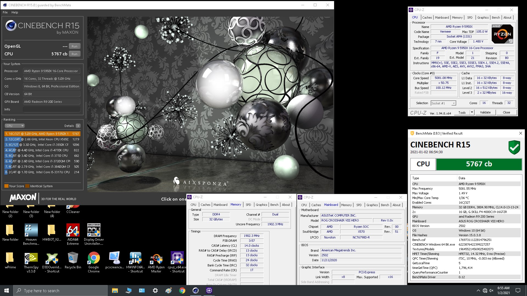
Task: Click the green 5767 cb score bar
Action: click(x=479, y=164)
